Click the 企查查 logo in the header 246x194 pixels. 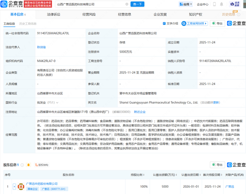[11, 4]
